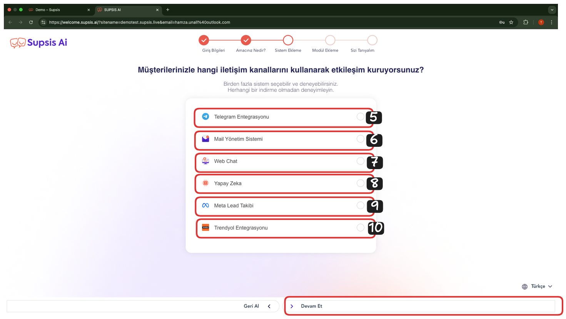The width and height of the screenshot is (566, 319).
Task: Click the Telegram Entegrasyonu label
Action: [x=242, y=117]
